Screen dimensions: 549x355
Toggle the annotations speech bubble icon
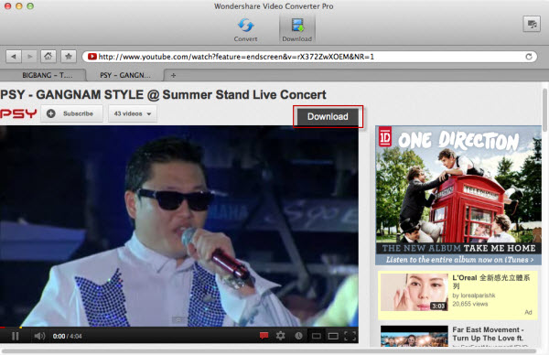pos(264,336)
